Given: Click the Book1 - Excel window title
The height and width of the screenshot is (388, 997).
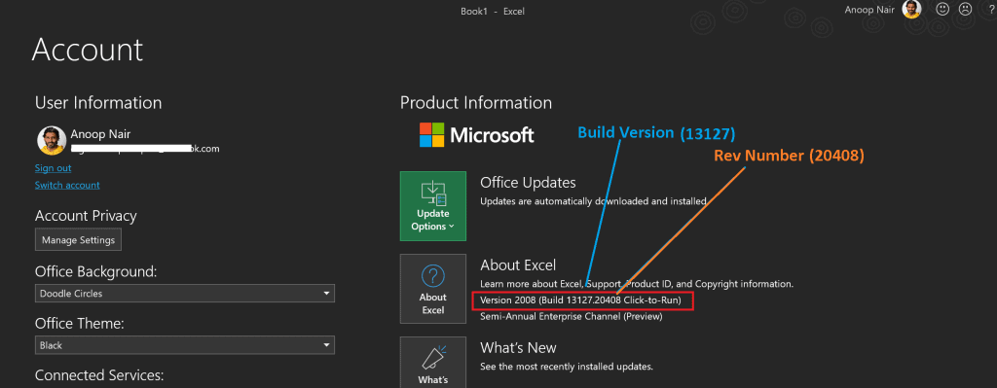Looking at the screenshot, I should 492,12.
